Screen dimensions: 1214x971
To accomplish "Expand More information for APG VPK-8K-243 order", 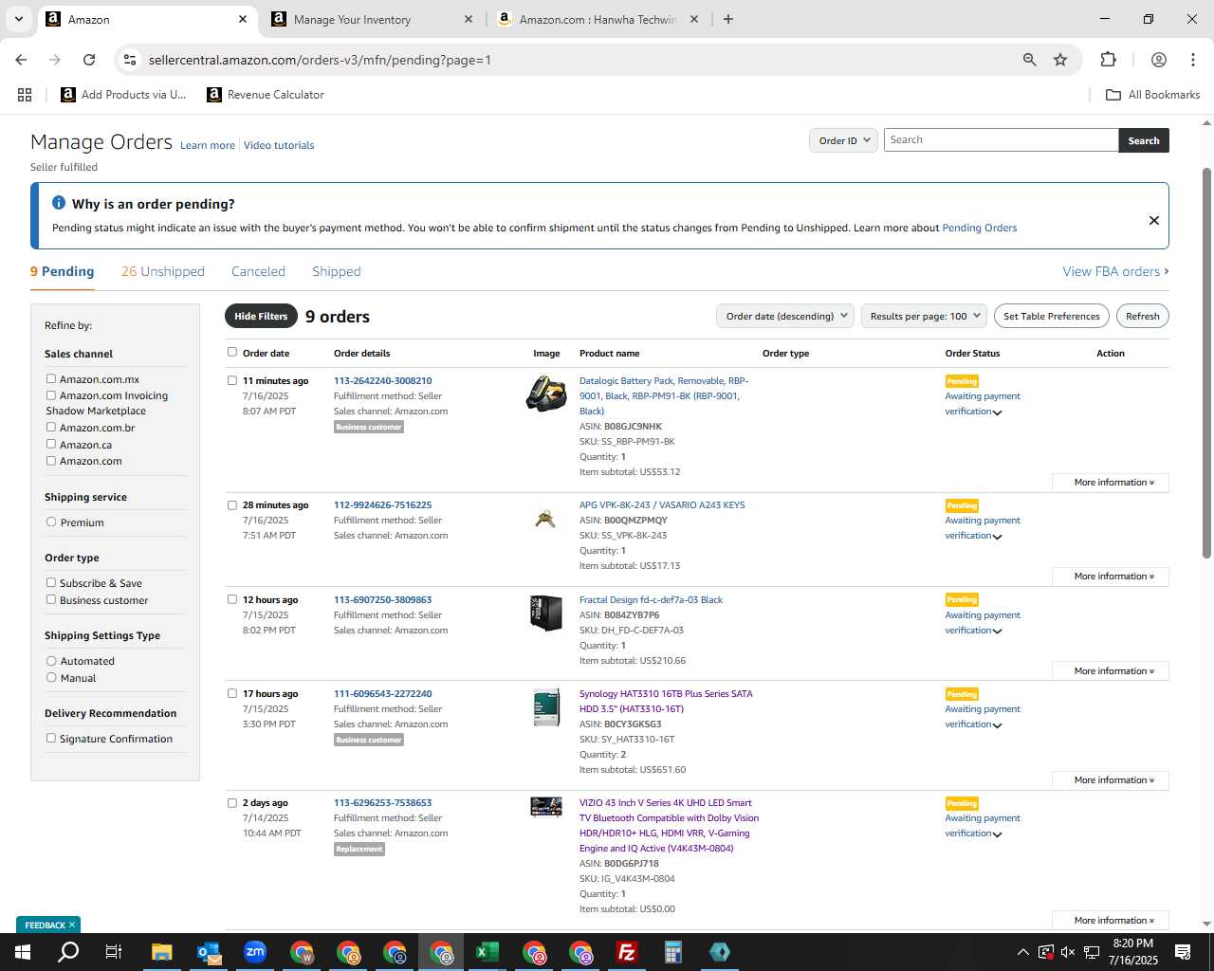I will 1111,577.
